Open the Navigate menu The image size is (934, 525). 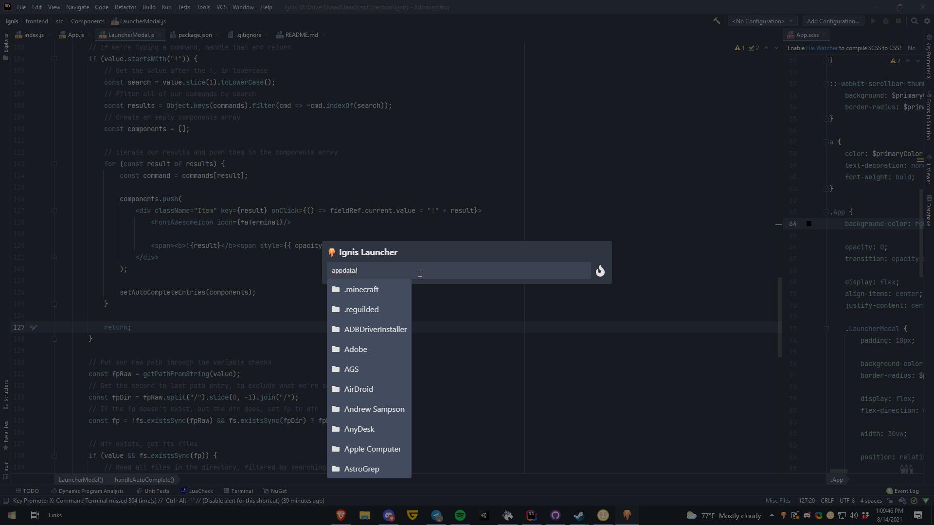click(77, 7)
